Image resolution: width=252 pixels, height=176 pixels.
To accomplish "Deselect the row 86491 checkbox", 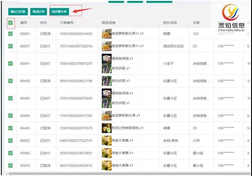I will pos(10,63).
